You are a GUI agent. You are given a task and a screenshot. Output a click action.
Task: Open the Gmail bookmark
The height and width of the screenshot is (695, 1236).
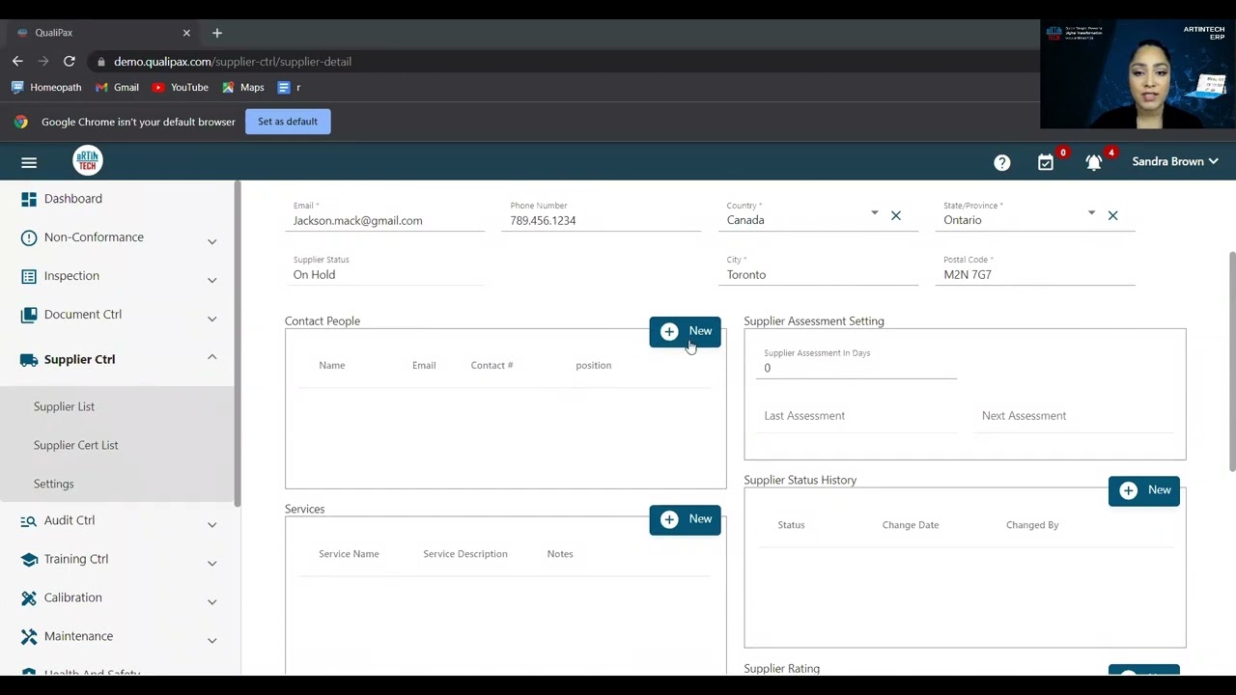117,87
